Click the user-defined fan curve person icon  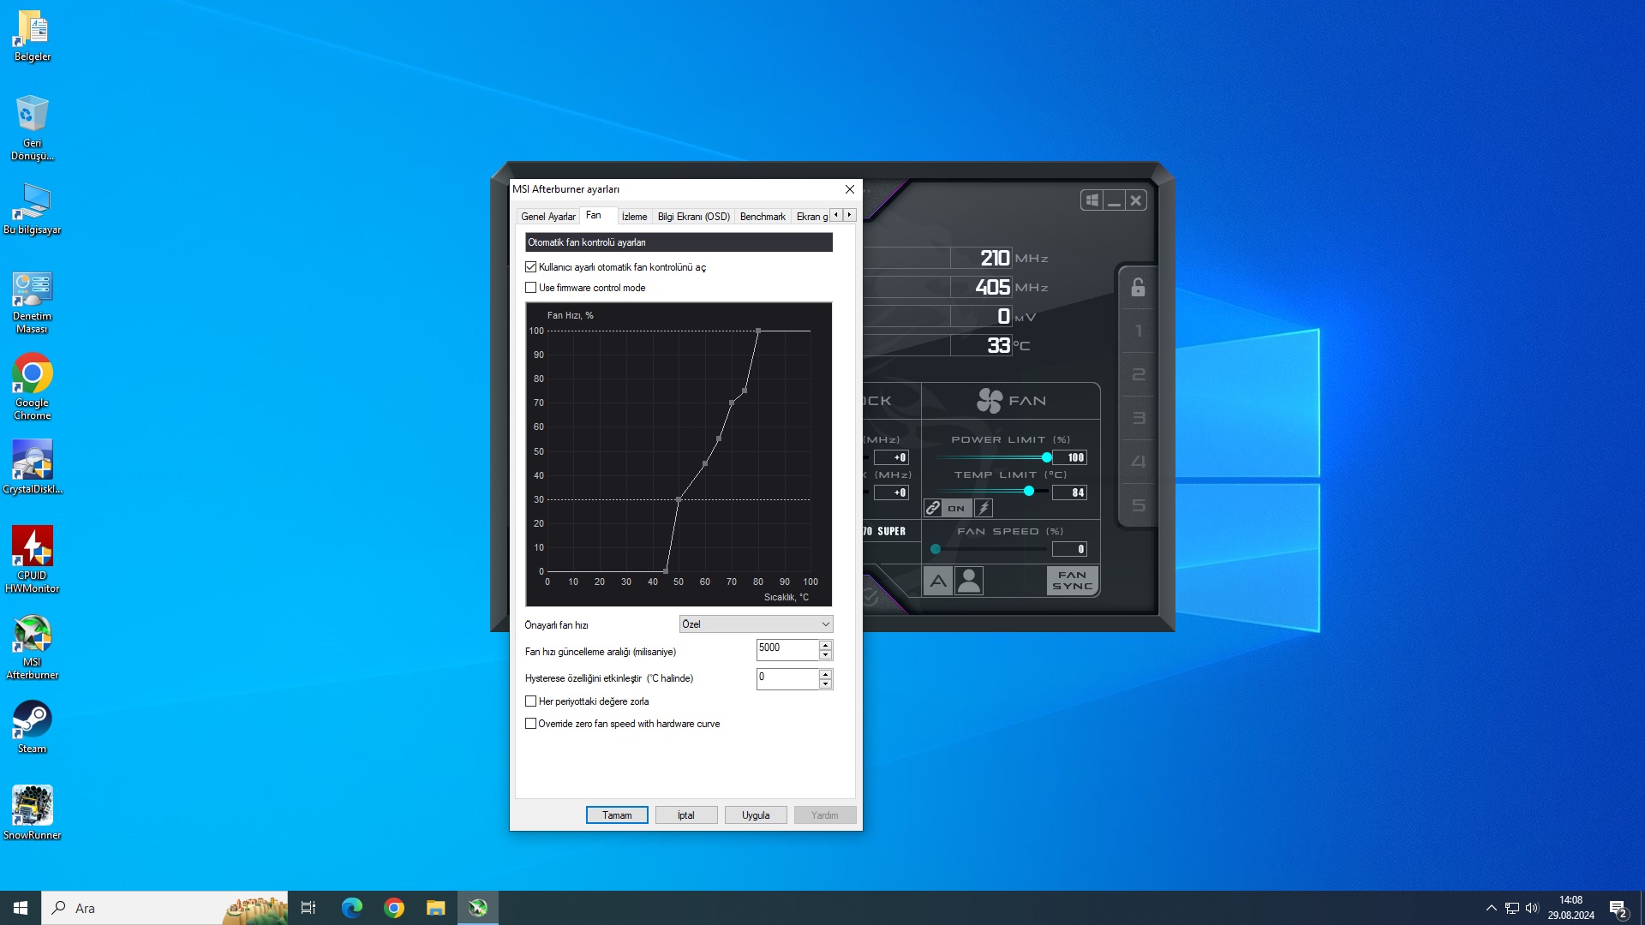click(x=969, y=582)
